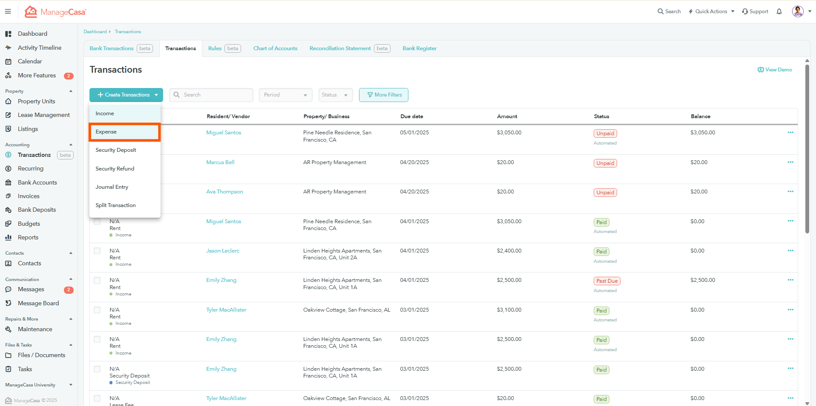This screenshot has height=406, width=816.
Task: Click the More Filters button
Action: pos(384,95)
